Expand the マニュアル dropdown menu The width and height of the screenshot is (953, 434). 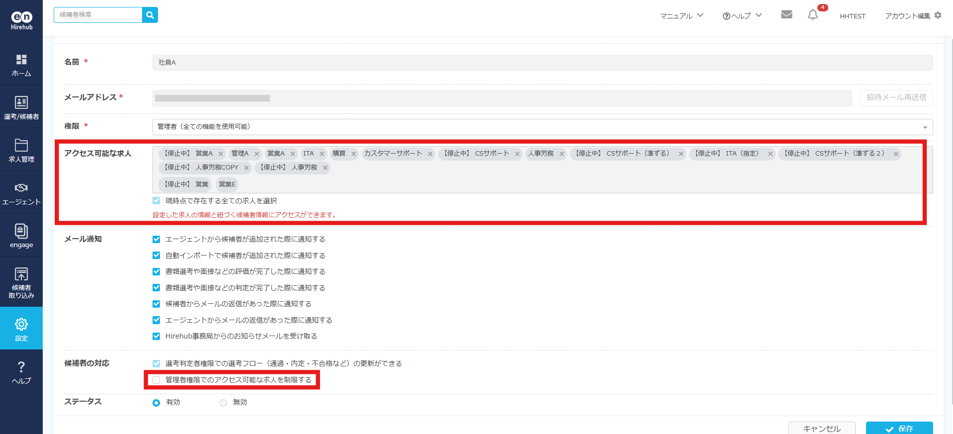(681, 16)
